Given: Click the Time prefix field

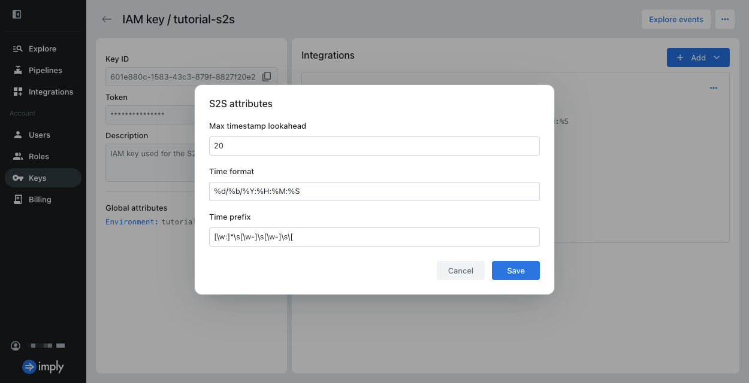Looking at the screenshot, I should (374, 237).
